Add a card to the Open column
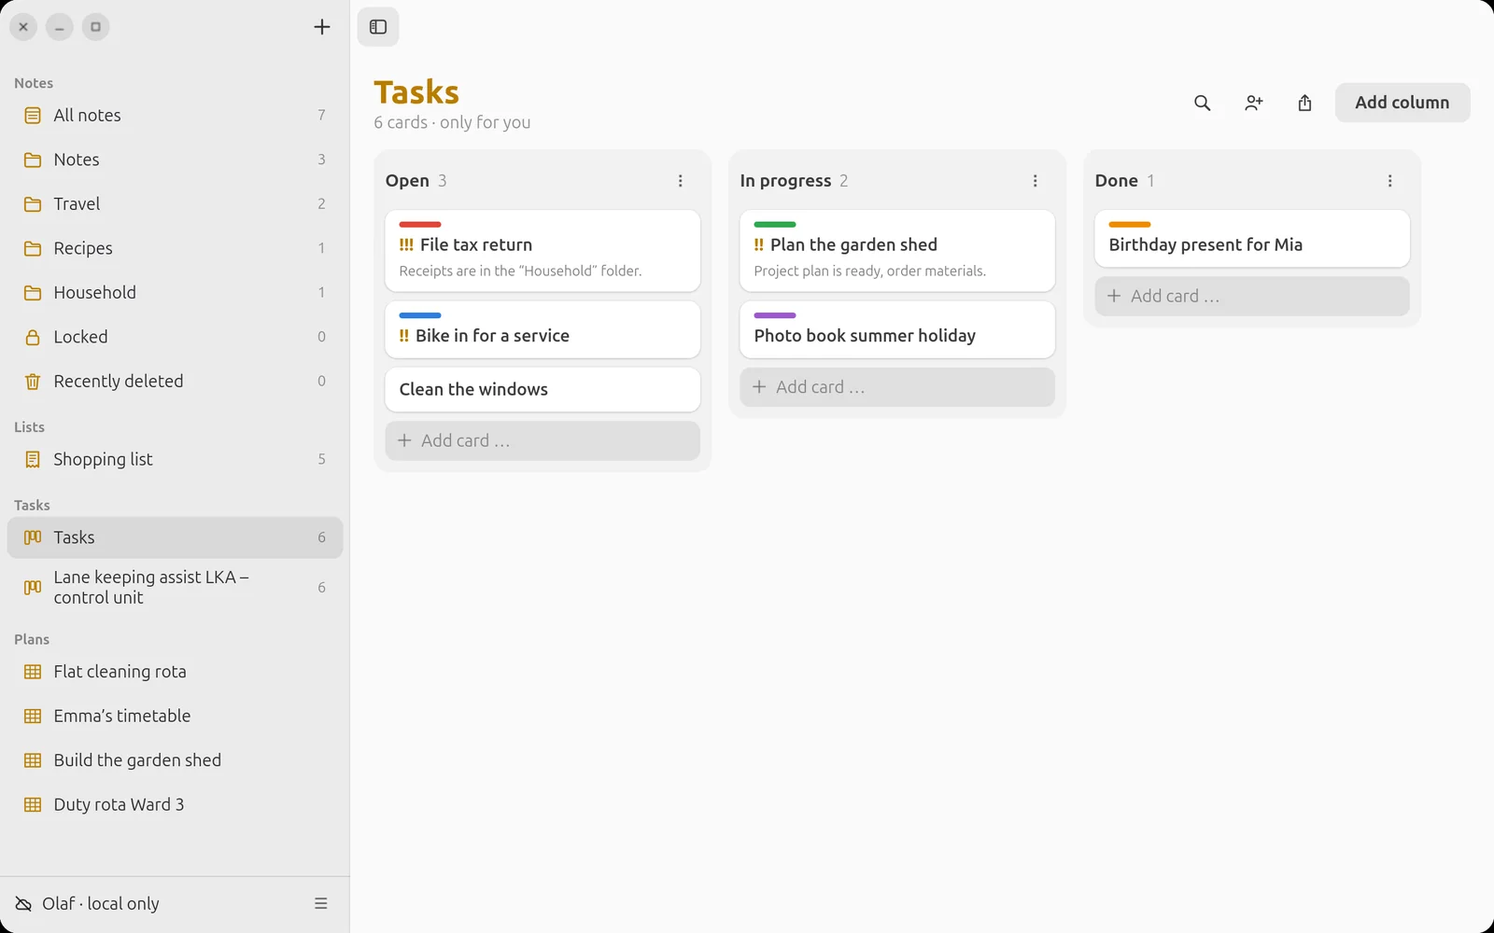The height and width of the screenshot is (933, 1494). coord(543,440)
